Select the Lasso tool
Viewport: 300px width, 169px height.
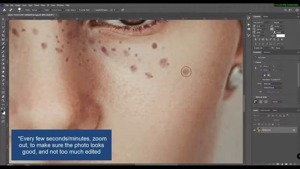[3, 27]
